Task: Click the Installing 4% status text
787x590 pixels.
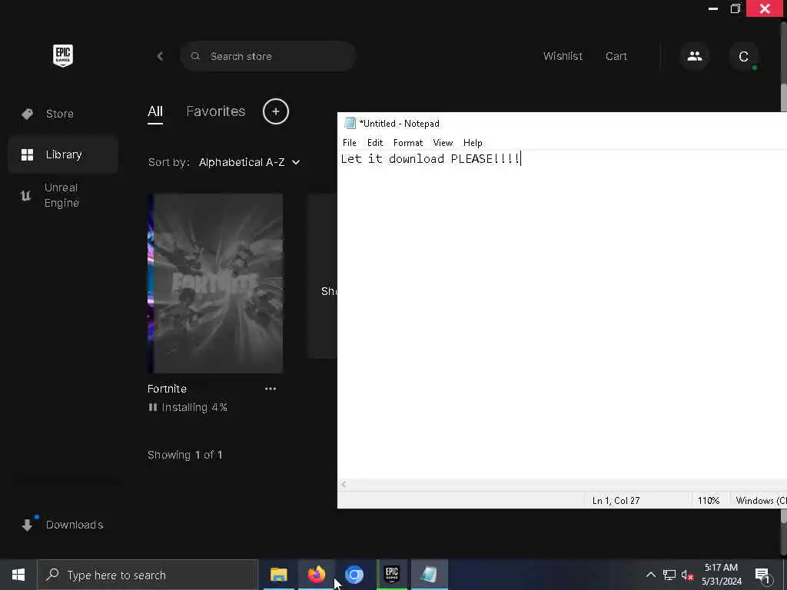Action: coord(194,407)
